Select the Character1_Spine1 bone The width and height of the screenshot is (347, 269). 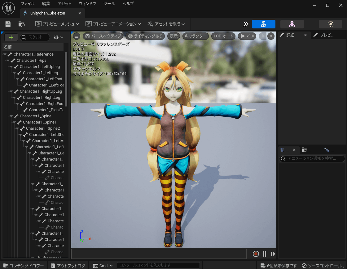click(40, 122)
